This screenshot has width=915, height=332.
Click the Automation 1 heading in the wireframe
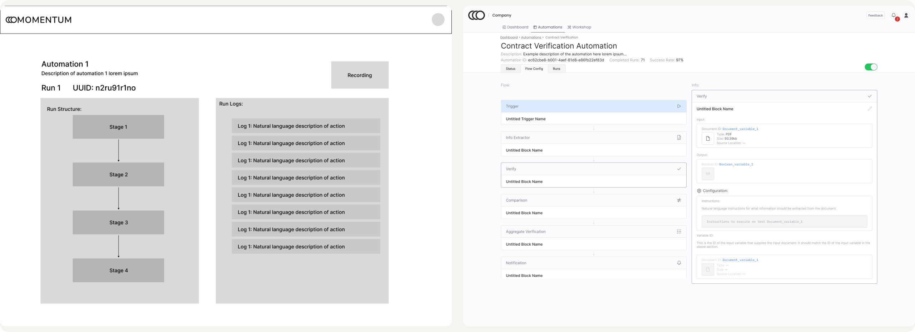(65, 64)
